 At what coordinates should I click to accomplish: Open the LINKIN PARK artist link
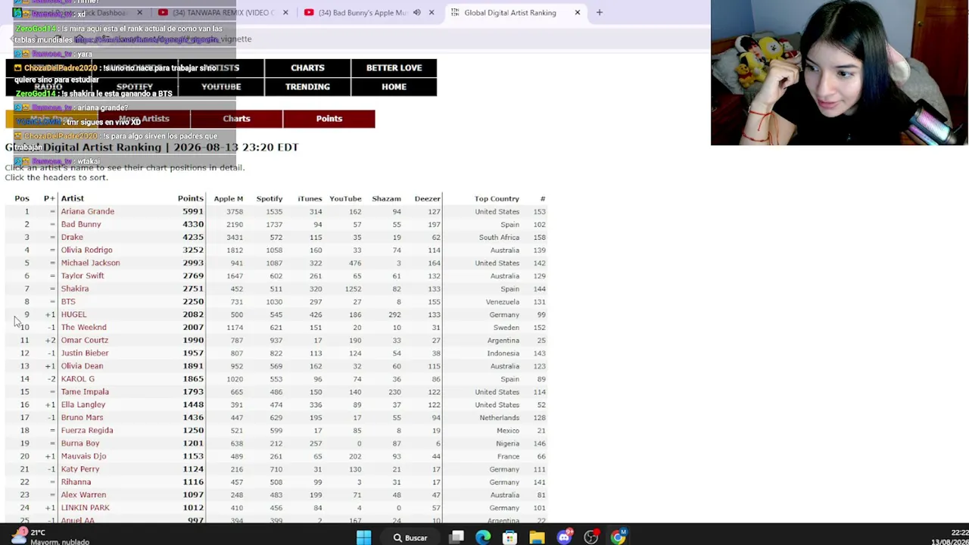(85, 507)
